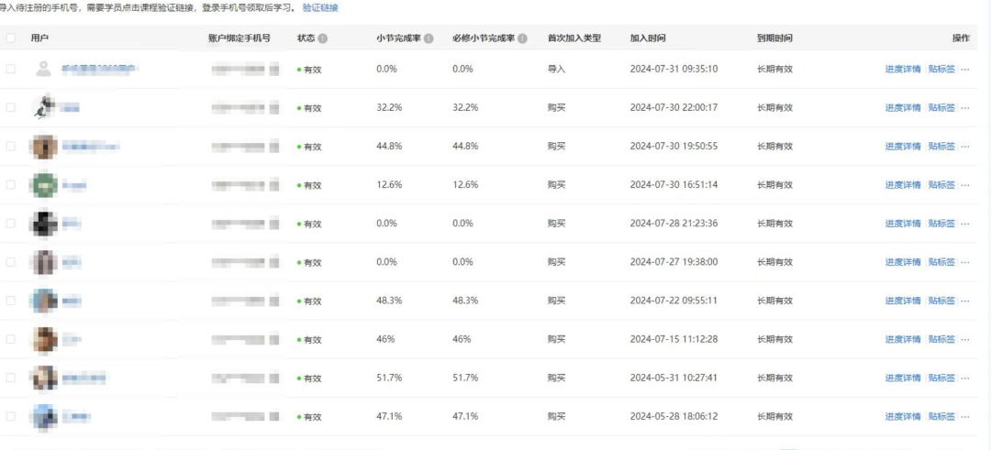The width and height of the screenshot is (991, 450).
Task: Click the help icon beside 小节完成率 header
Action: coord(429,39)
